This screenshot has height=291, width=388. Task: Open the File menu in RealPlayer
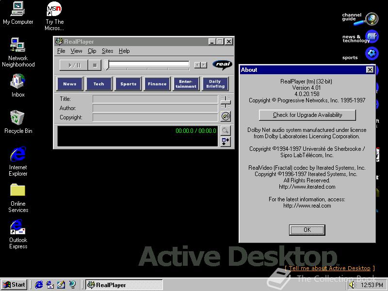click(61, 51)
